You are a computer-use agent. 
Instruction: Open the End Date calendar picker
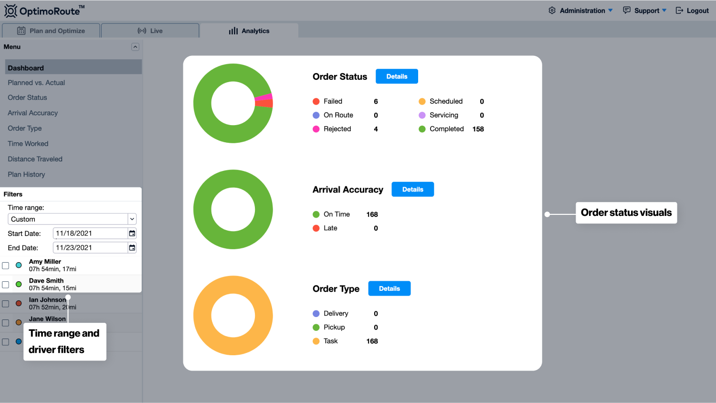click(132, 248)
